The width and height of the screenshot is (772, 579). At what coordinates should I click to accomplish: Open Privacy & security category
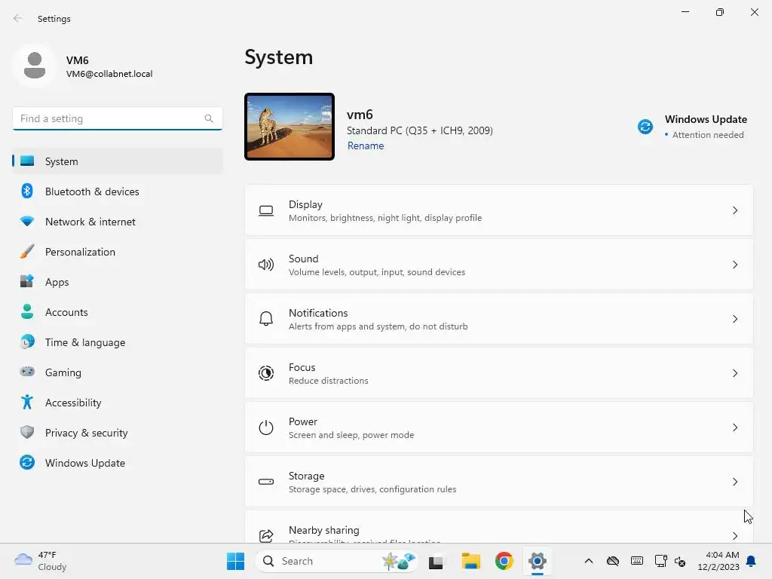[x=117, y=433]
